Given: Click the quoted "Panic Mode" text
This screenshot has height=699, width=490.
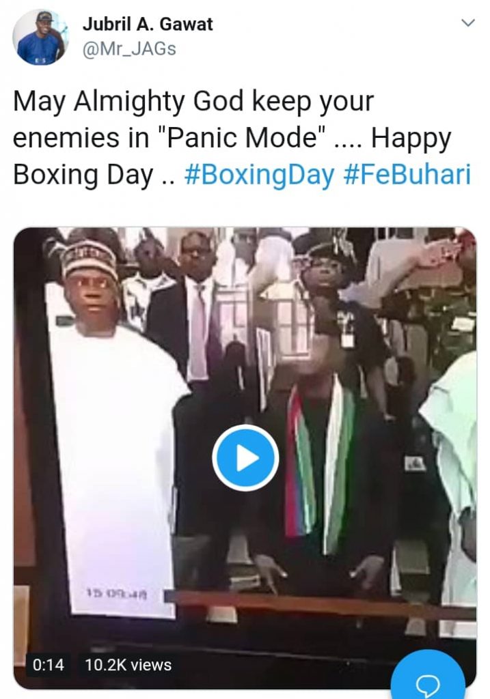Looking at the screenshot, I should coord(245,137).
